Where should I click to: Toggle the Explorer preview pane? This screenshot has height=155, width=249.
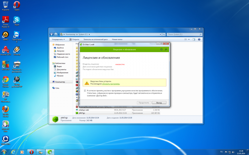tap(194, 39)
